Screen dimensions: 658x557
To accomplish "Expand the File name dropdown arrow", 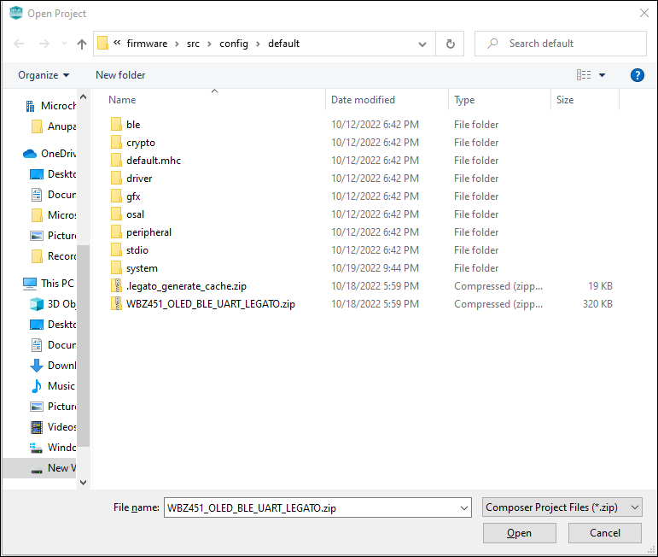I will pos(464,507).
